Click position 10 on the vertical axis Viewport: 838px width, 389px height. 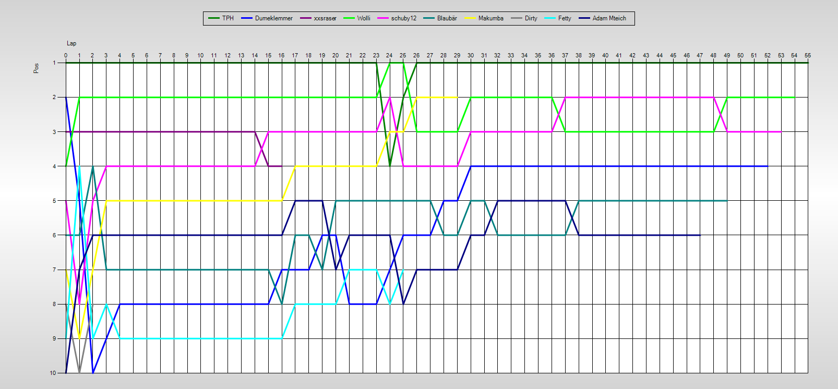point(53,373)
